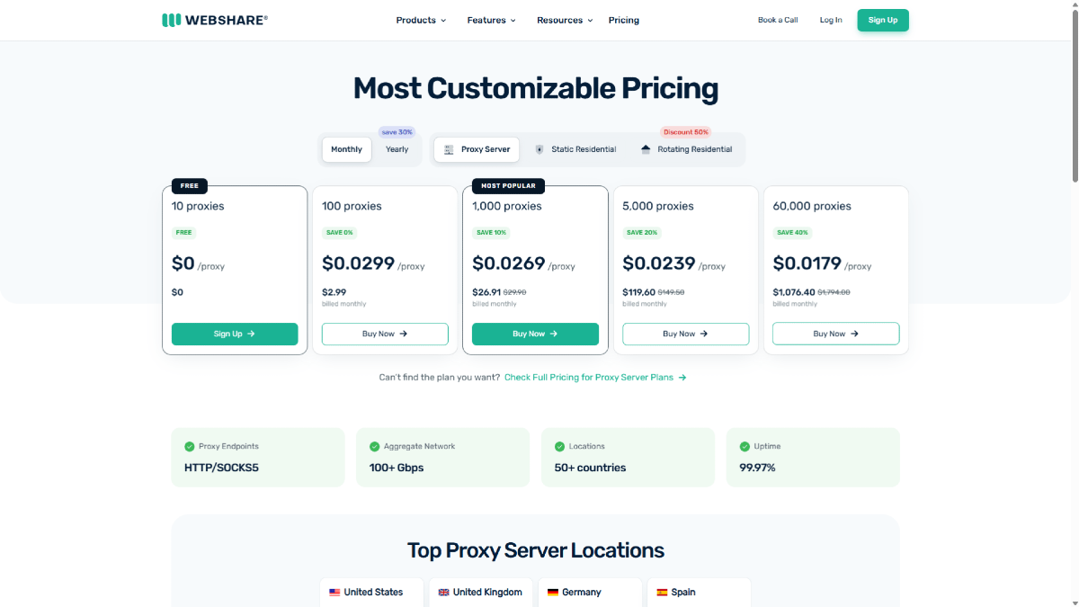Click the United States location card
This screenshot has height=607, width=1079.
coord(371,593)
